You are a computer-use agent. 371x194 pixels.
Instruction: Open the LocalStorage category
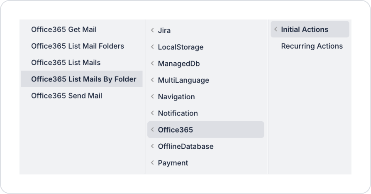pyautogui.click(x=205, y=47)
